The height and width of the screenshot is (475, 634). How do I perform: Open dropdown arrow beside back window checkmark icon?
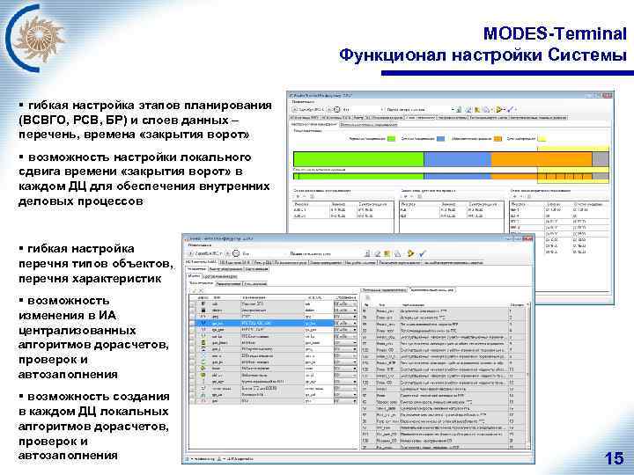pyautogui.click(x=515, y=109)
